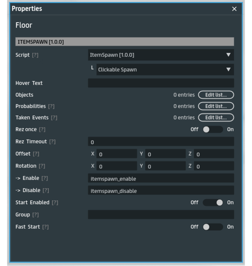Click the help icon next to Offset
The height and width of the screenshot is (266, 252).
pyautogui.click(x=36, y=154)
